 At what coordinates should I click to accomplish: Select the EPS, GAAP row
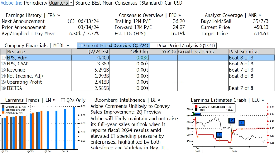137,64
